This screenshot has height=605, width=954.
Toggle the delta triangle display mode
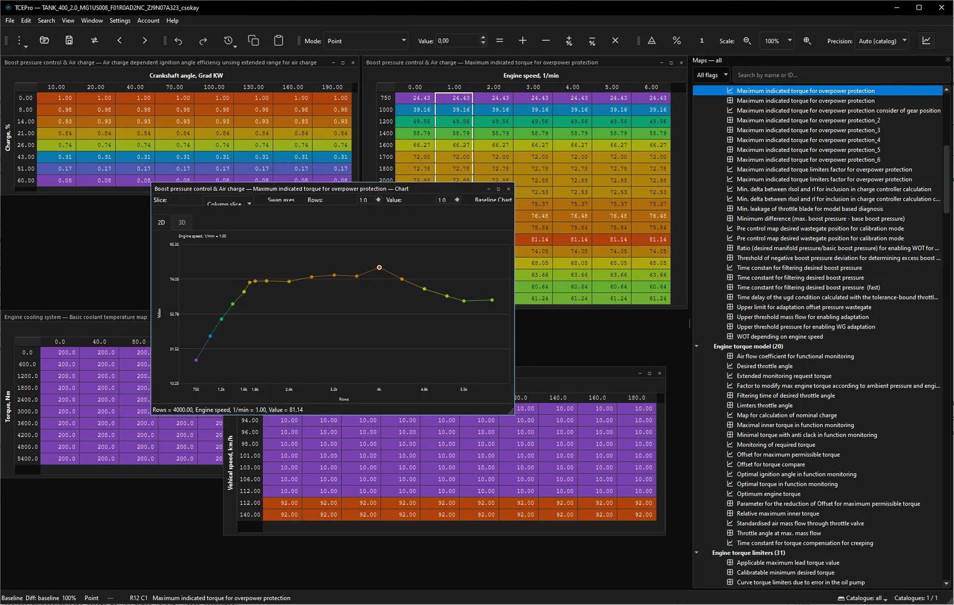[652, 40]
